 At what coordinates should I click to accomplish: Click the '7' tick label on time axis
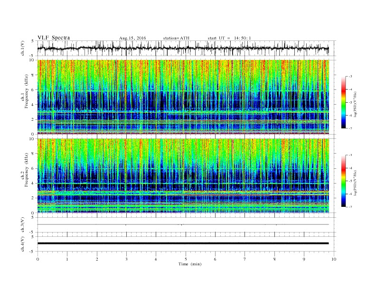click(245, 259)
